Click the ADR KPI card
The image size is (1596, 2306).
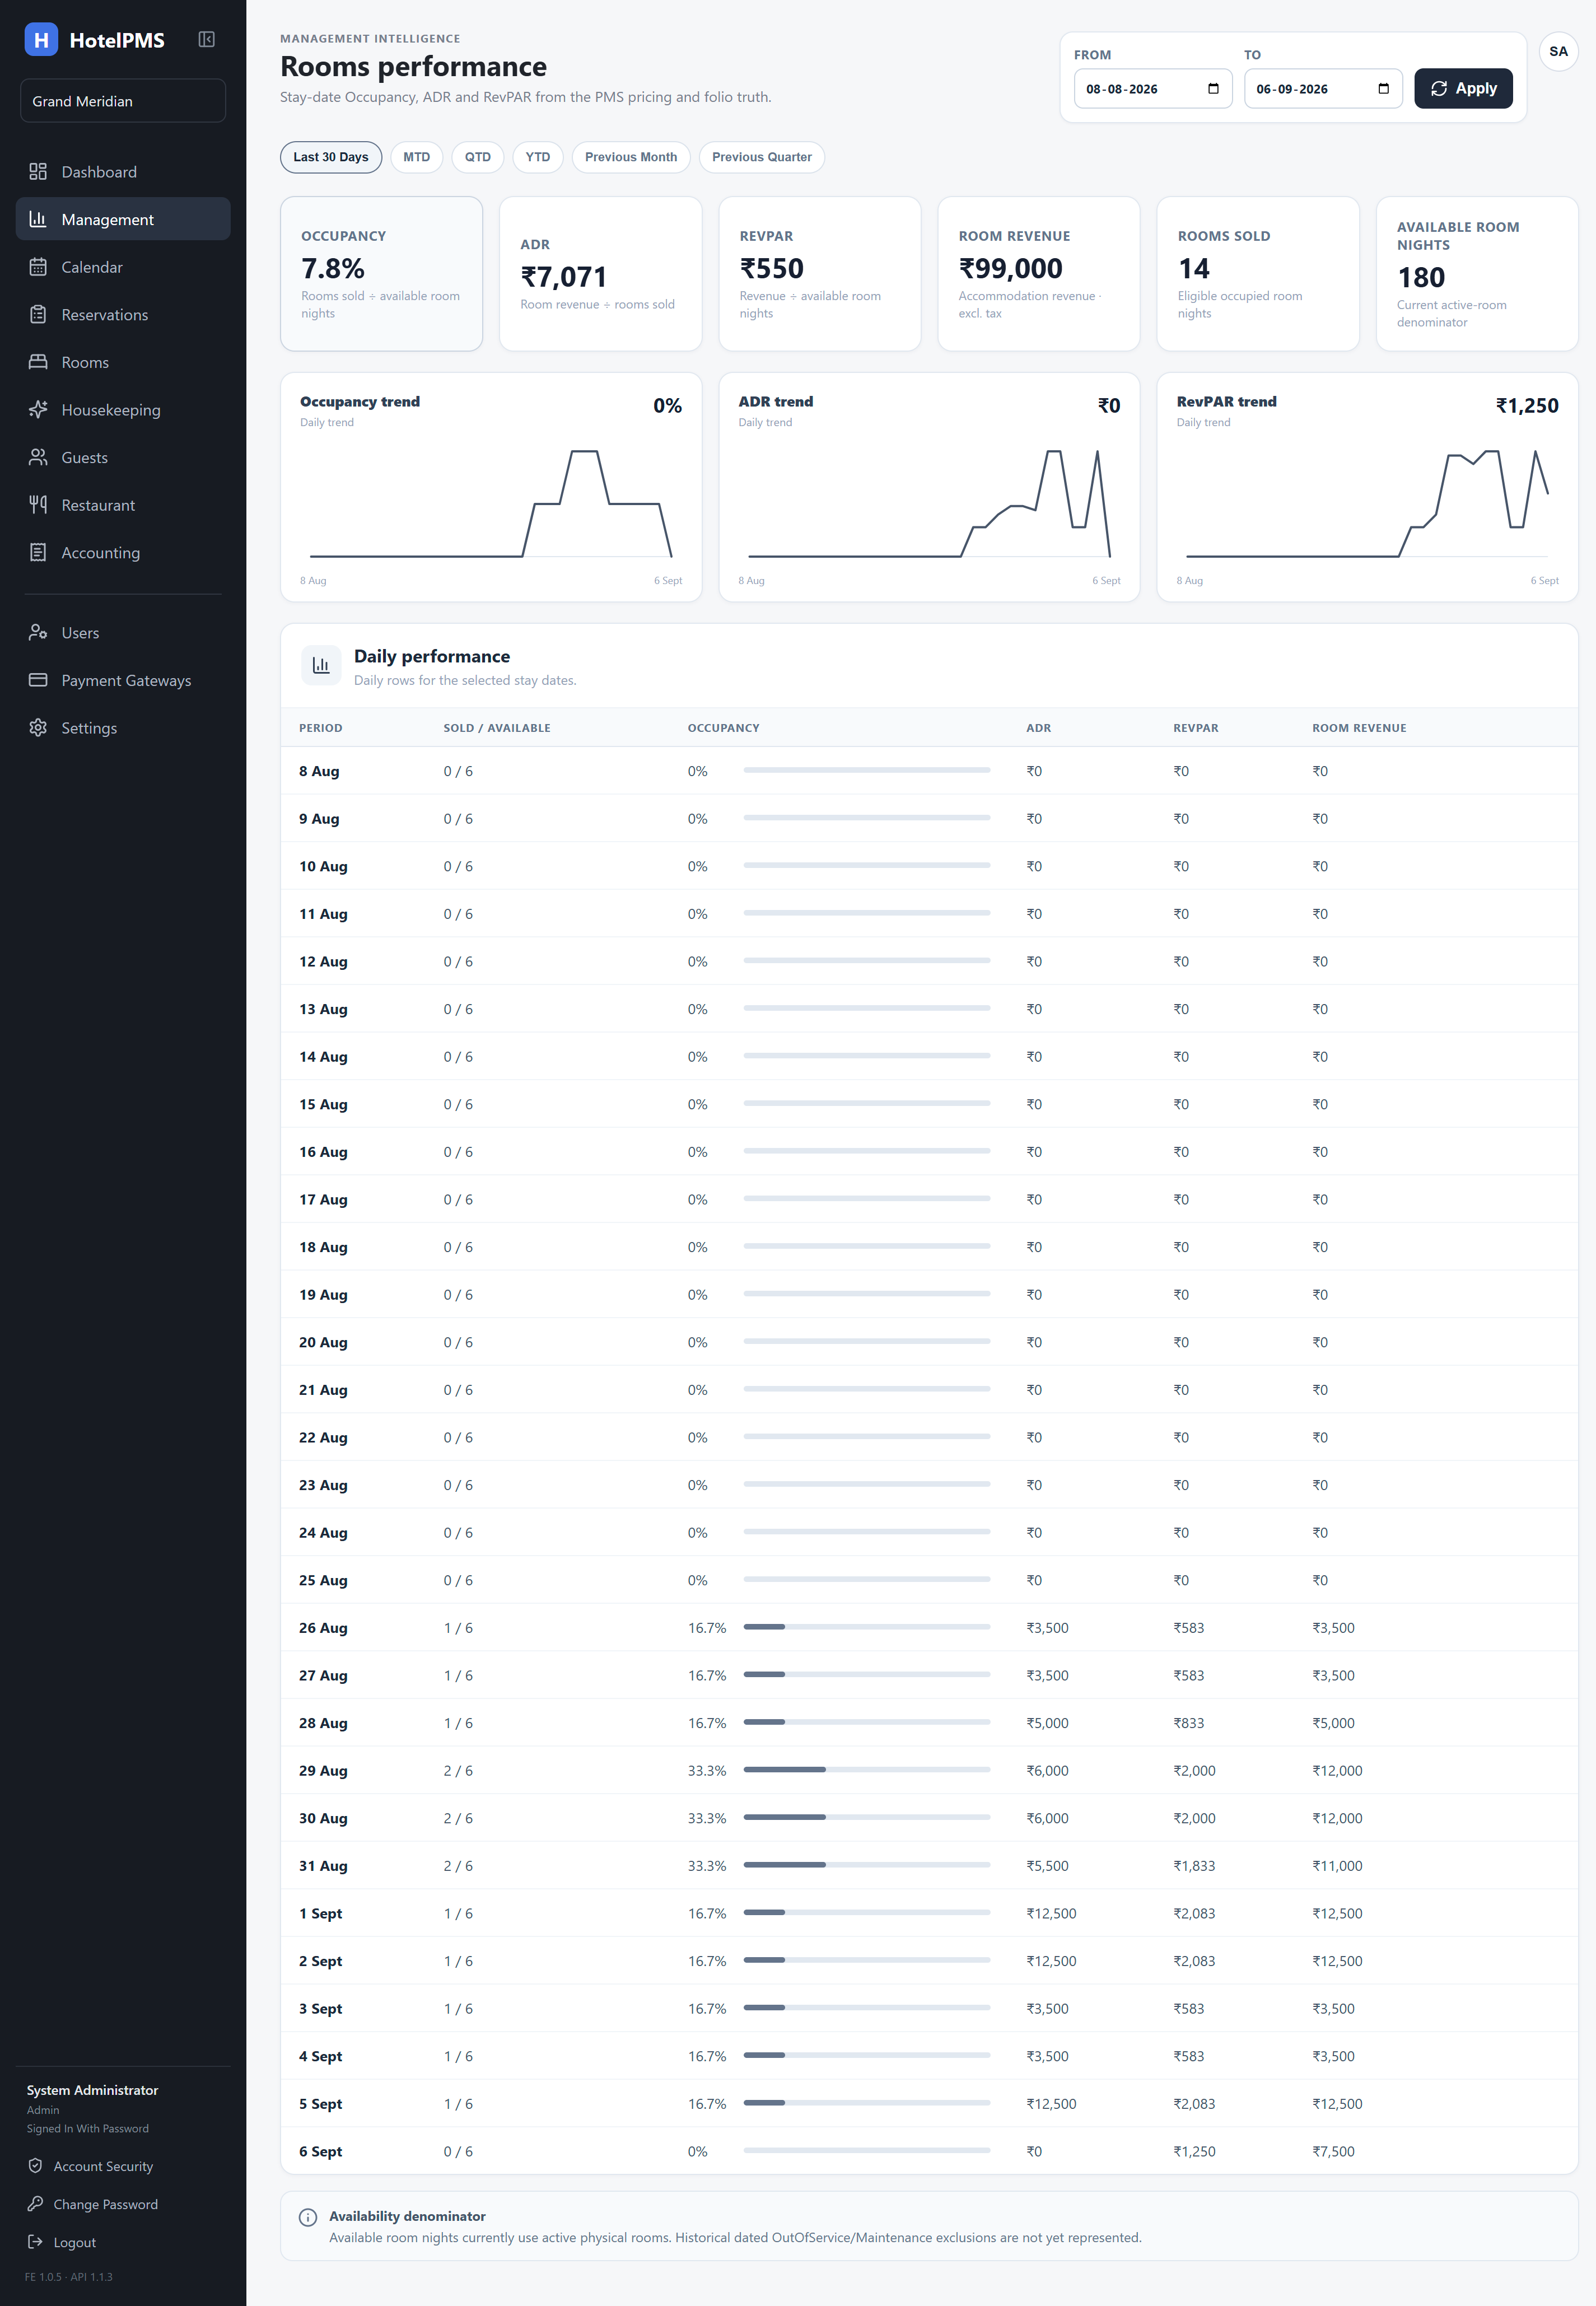point(600,273)
